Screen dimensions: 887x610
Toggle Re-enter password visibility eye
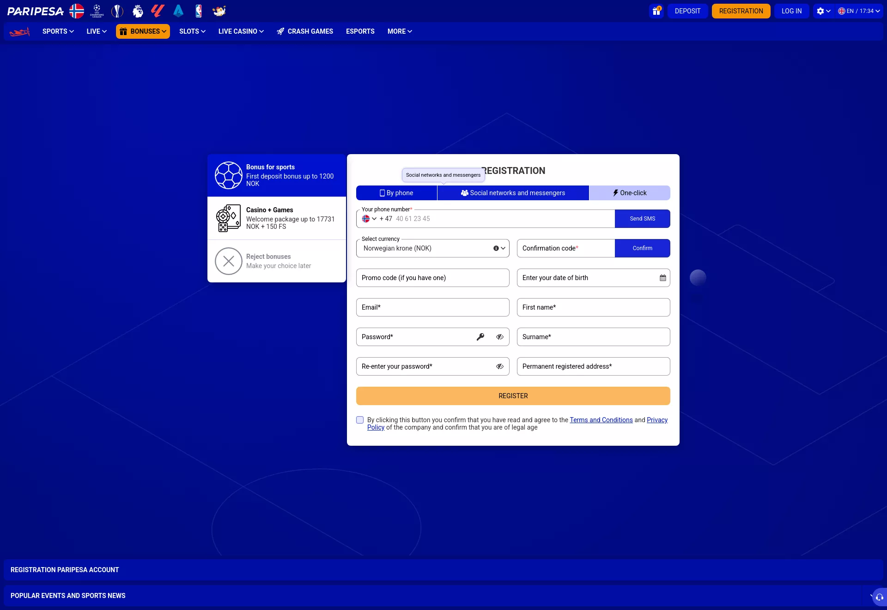coord(500,366)
